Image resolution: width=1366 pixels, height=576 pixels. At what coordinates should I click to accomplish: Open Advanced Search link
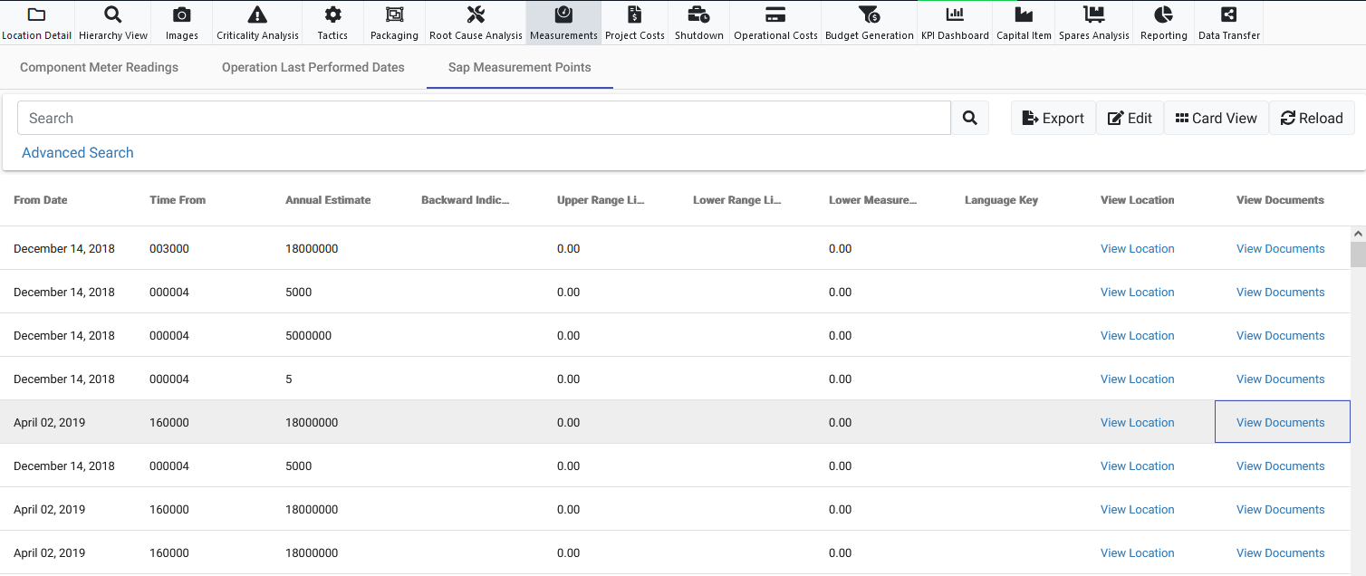pos(78,152)
